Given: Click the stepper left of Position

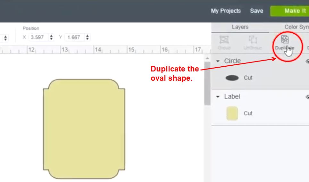Looking at the screenshot, I should point(5,38).
